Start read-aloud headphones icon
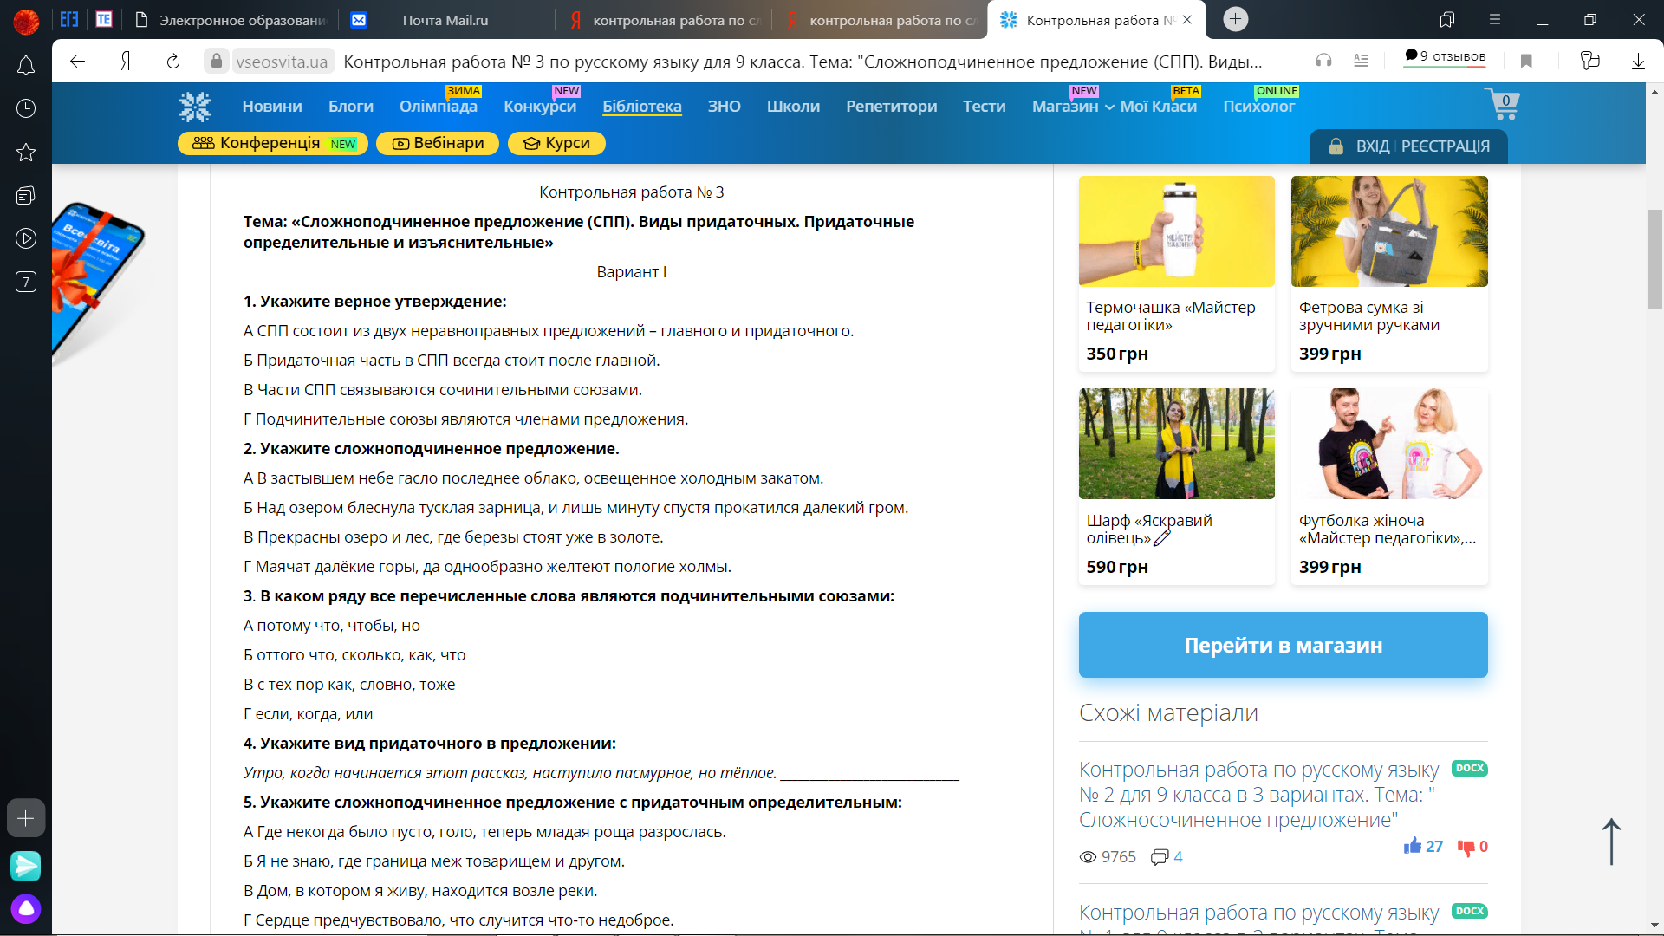This screenshot has height=936, width=1664. tap(1323, 61)
